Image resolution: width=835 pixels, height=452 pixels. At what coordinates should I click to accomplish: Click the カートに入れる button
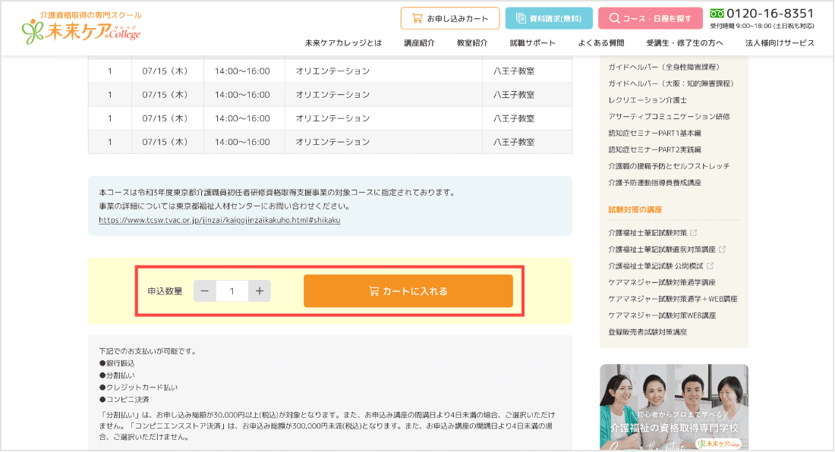click(408, 290)
